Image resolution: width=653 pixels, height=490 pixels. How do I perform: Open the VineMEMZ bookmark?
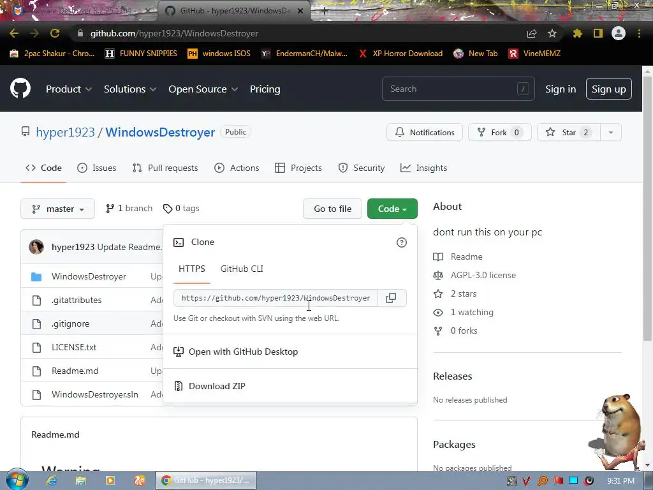pyautogui.click(x=535, y=54)
